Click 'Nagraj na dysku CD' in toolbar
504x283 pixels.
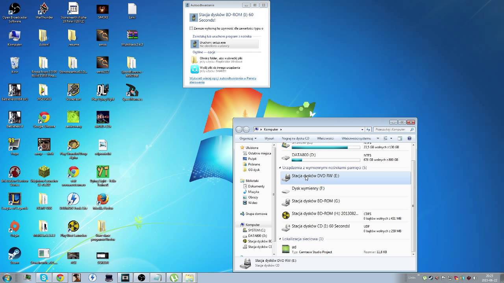(x=295, y=138)
